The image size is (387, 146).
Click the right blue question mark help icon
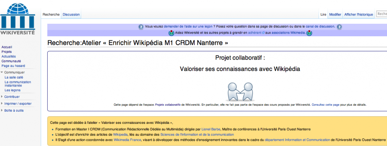pyautogui.click(x=339, y=27)
